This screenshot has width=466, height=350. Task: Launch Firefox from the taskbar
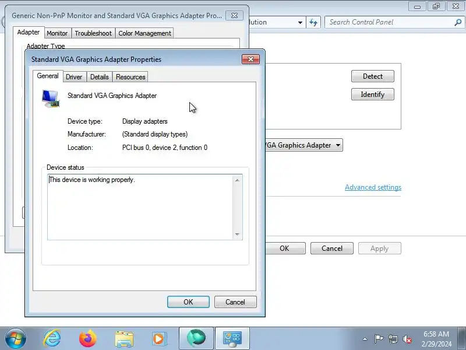(88, 339)
